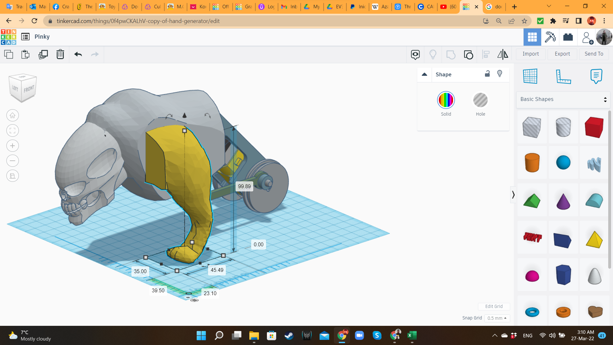Open the Export menu
The image size is (613, 345).
[x=562, y=54]
